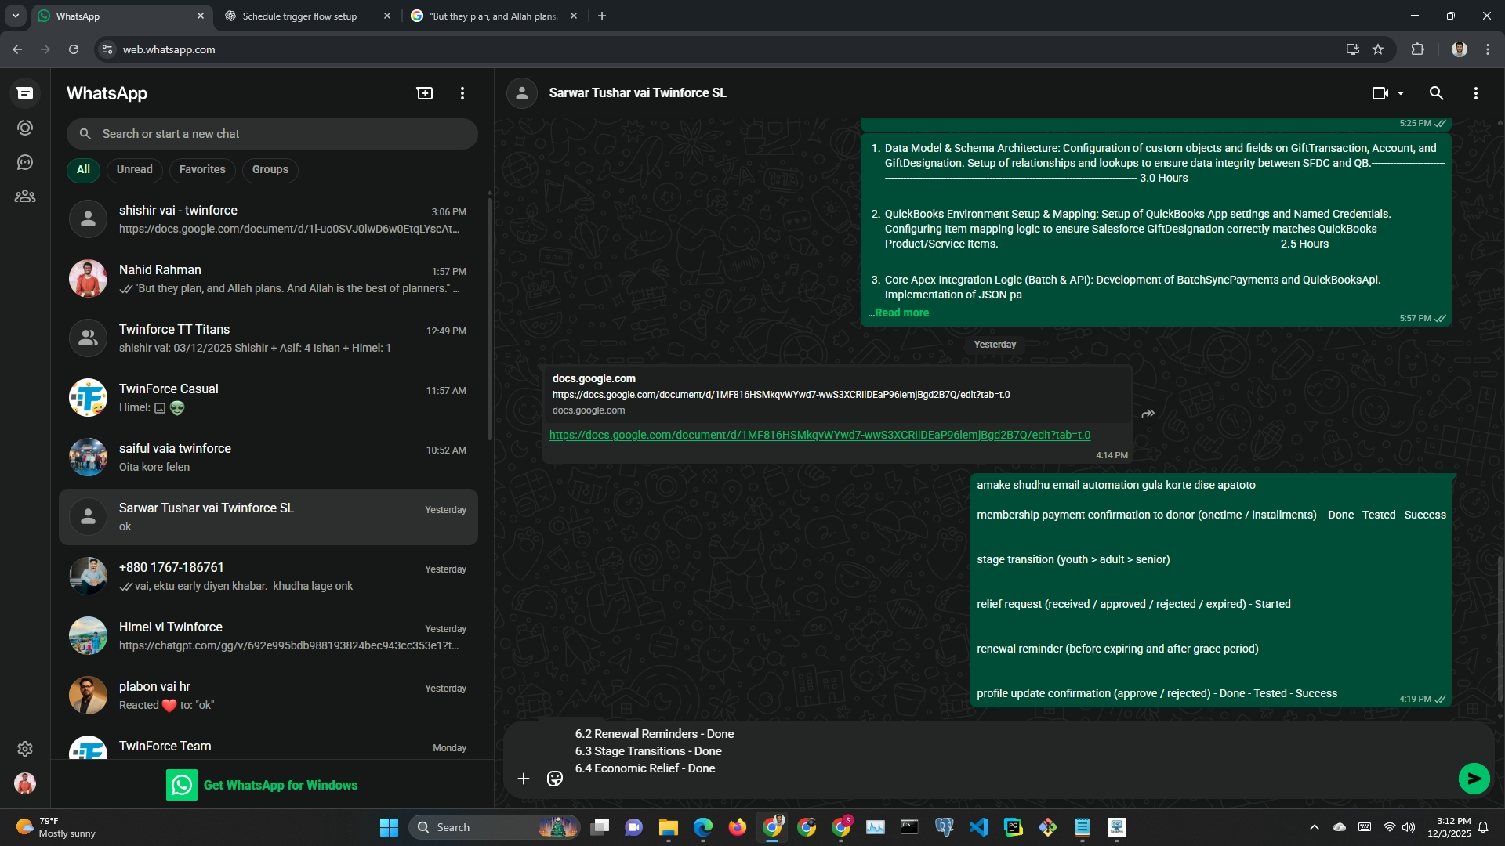Open the emoji and sticker picker
Viewport: 1505px width, 846px height.
point(555,779)
